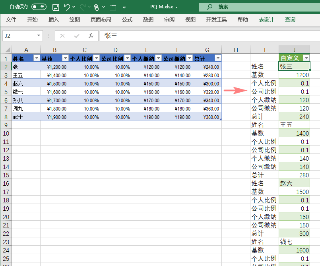Open the 总计 column filter dropdown

[217, 58]
